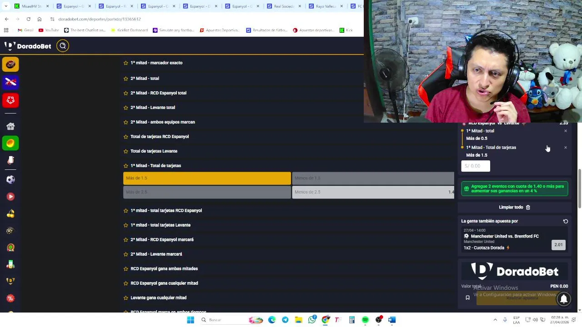Image resolution: width=582 pixels, height=327 pixels.
Task: Expand Levante gana cualquier mitad market
Action: (x=289, y=298)
